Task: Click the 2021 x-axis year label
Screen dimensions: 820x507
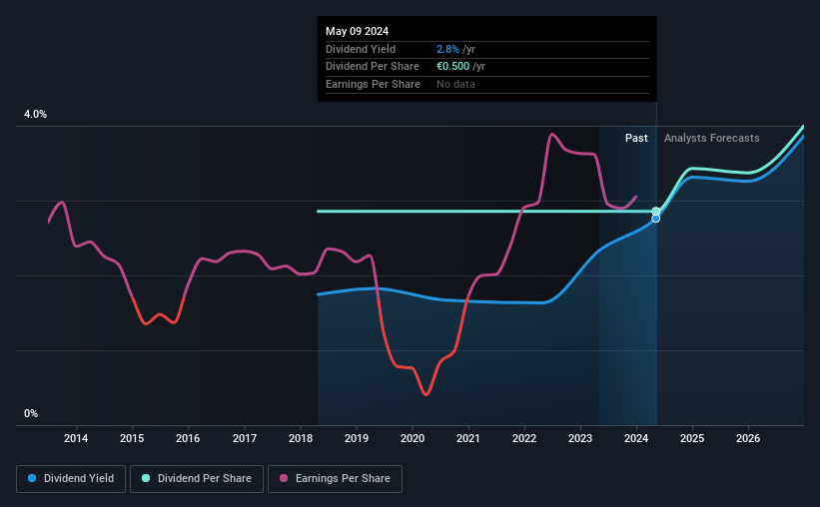Action: pyautogui.click(x=468, y=438)
